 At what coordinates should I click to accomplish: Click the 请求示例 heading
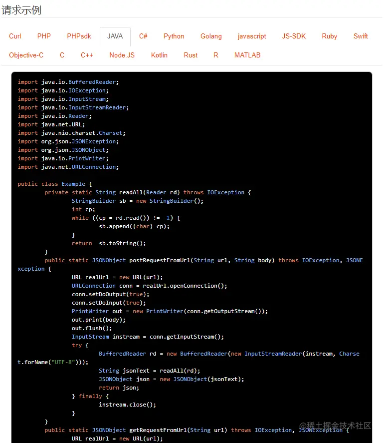click(x=21, y=10)
